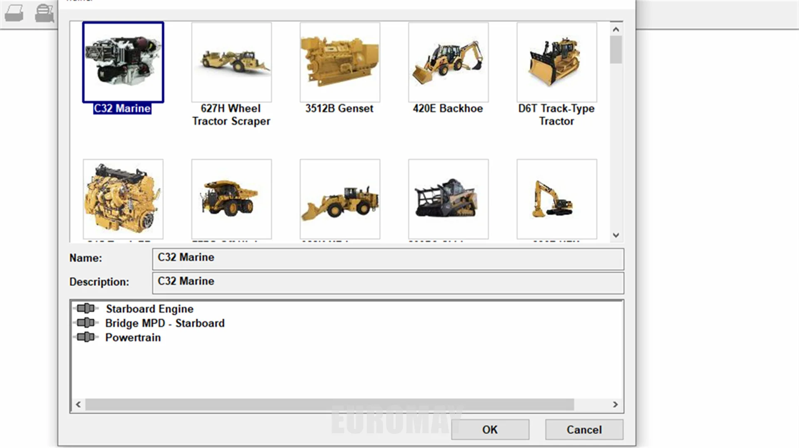
Task: Click the second printer toolbar icon
Action: [x=45, y=13]
